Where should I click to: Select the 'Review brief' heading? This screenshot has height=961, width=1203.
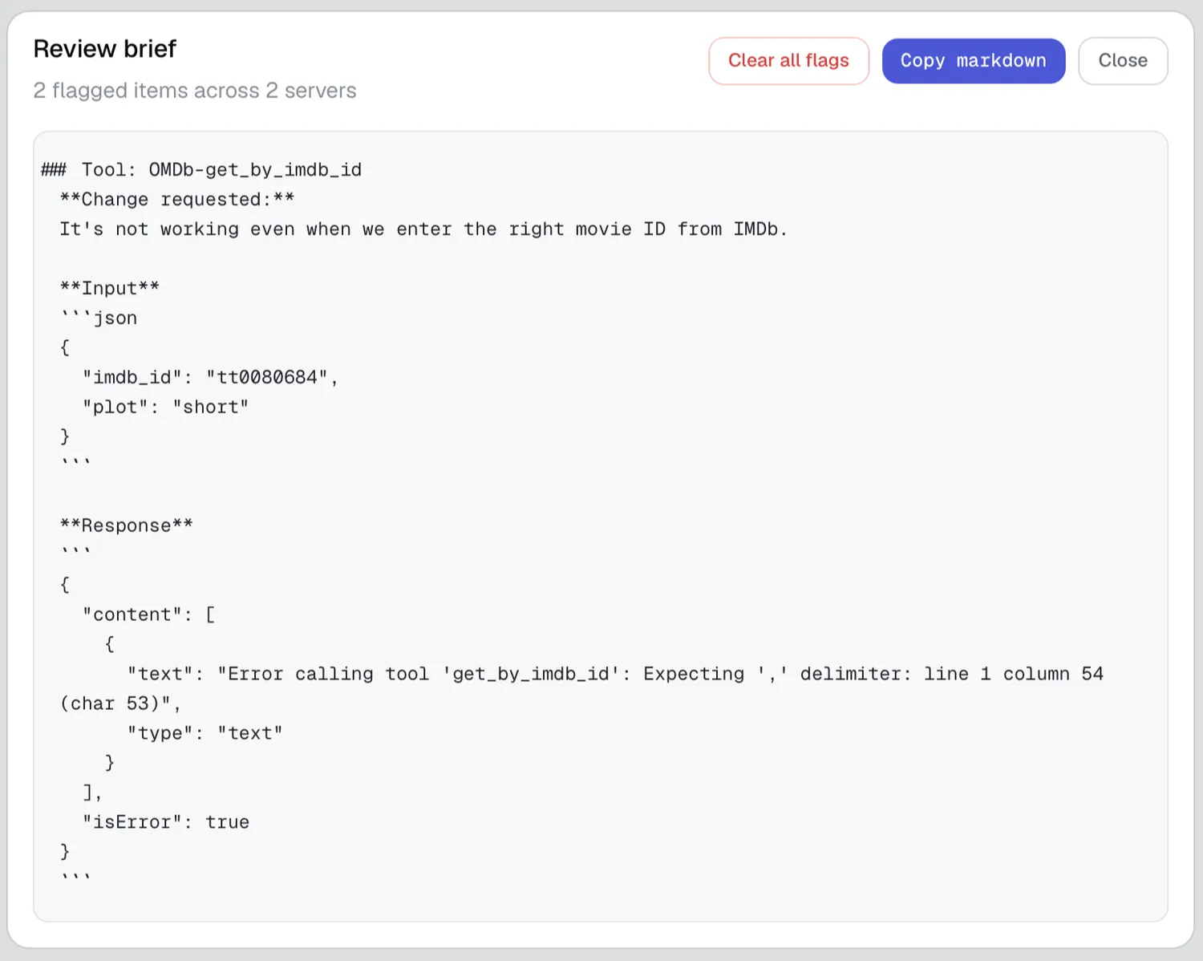(104, 49)
